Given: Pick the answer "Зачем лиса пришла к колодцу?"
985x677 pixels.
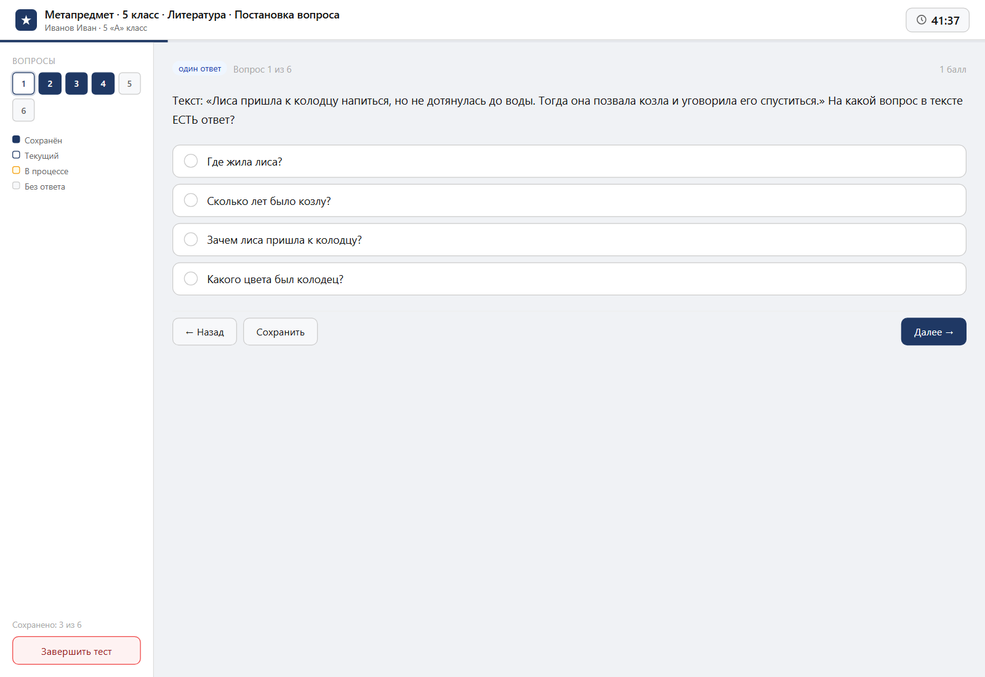Looking at the screenshot, I should click(x=569, y=240).
